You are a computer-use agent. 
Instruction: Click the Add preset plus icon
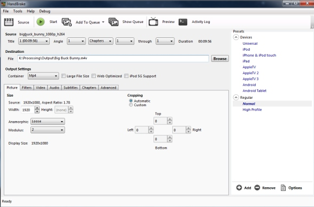(239, 188)
